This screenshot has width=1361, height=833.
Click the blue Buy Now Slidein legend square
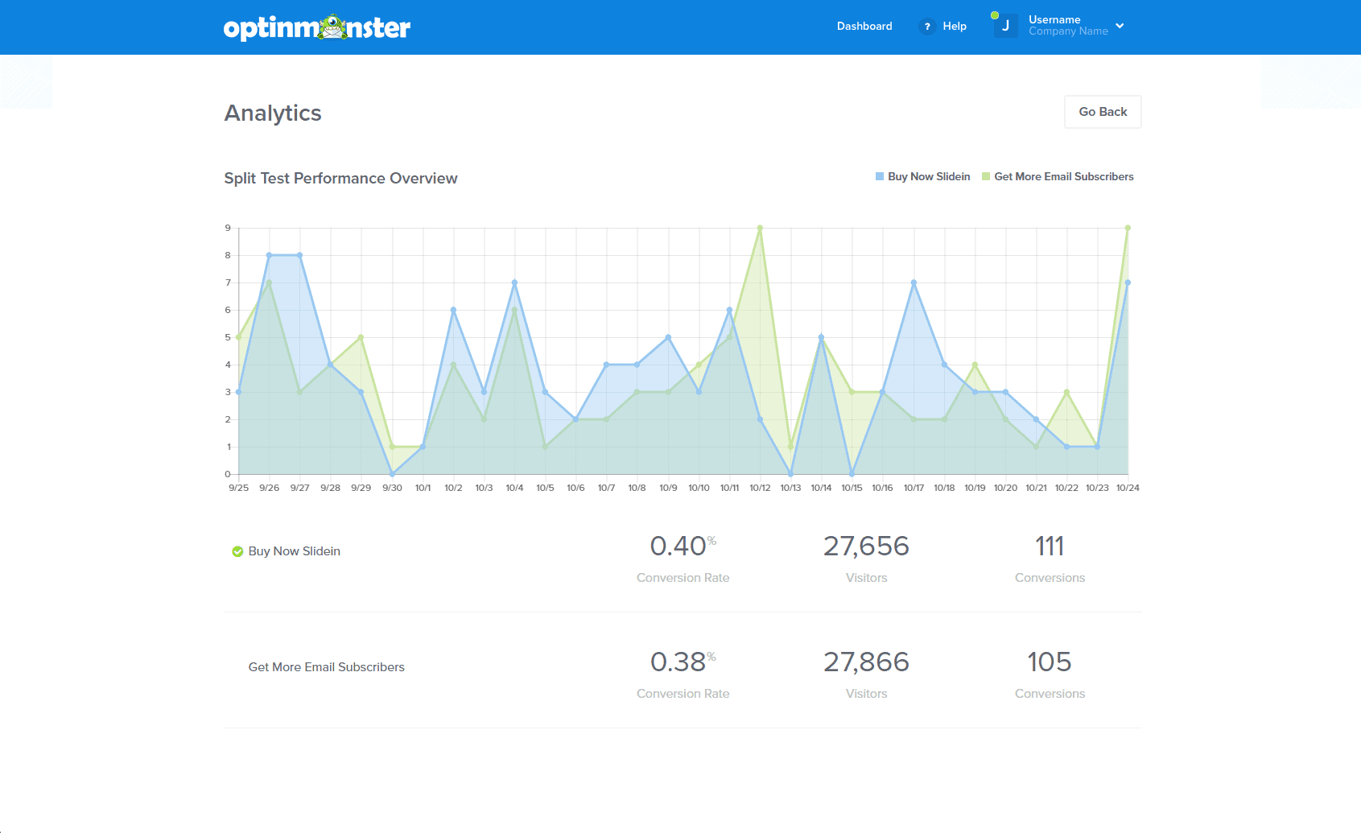click(x=880, y=176)
